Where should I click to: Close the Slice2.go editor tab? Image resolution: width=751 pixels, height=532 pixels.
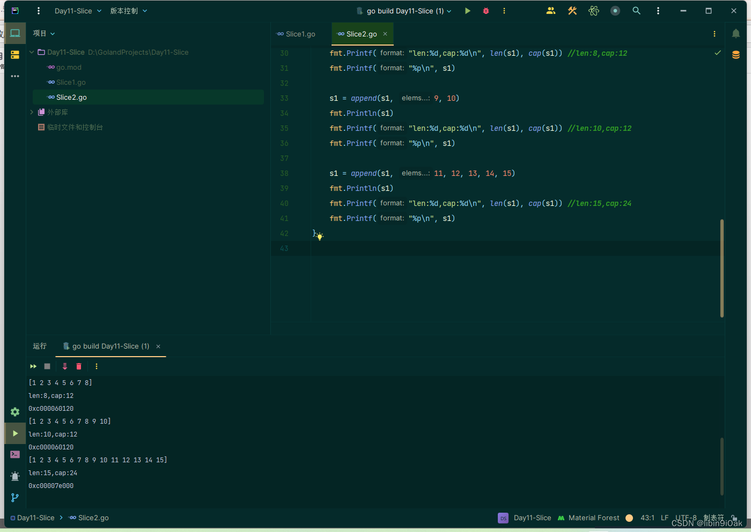(385, 34)
